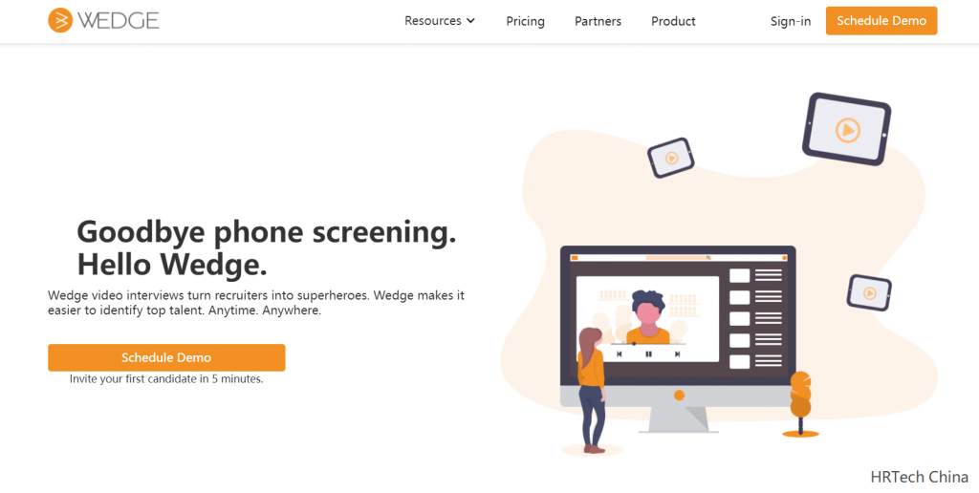Click the large Schedule Demo hero button

pos(166,357)
